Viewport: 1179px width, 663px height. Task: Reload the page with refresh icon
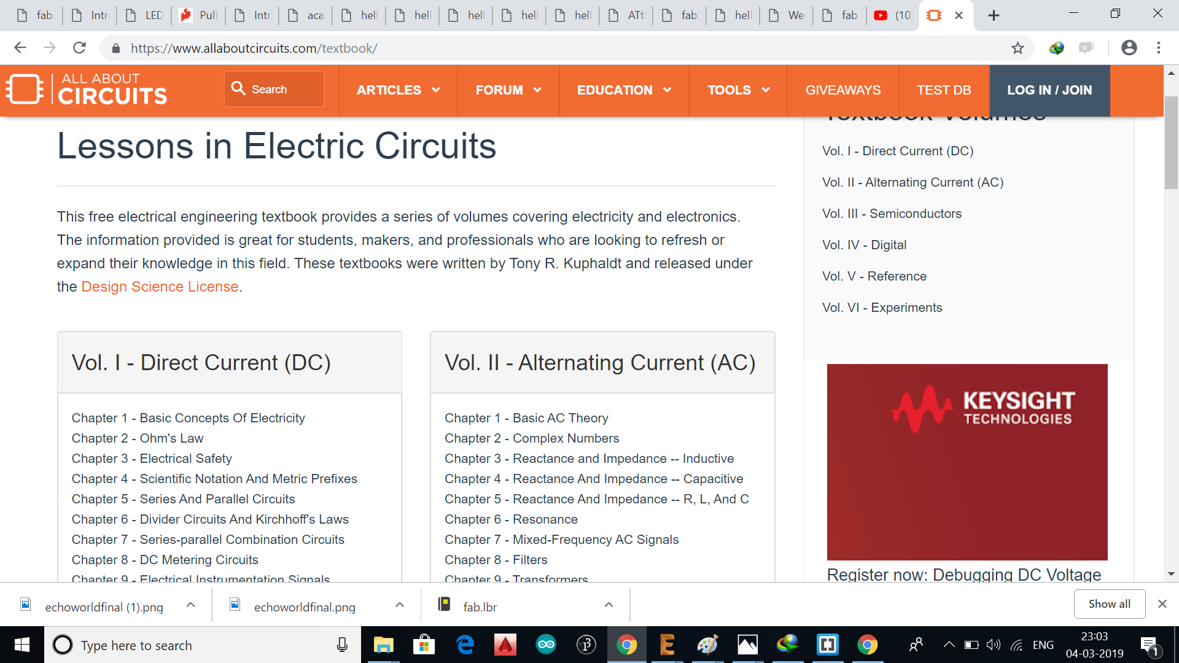click(x=79, y=48)
